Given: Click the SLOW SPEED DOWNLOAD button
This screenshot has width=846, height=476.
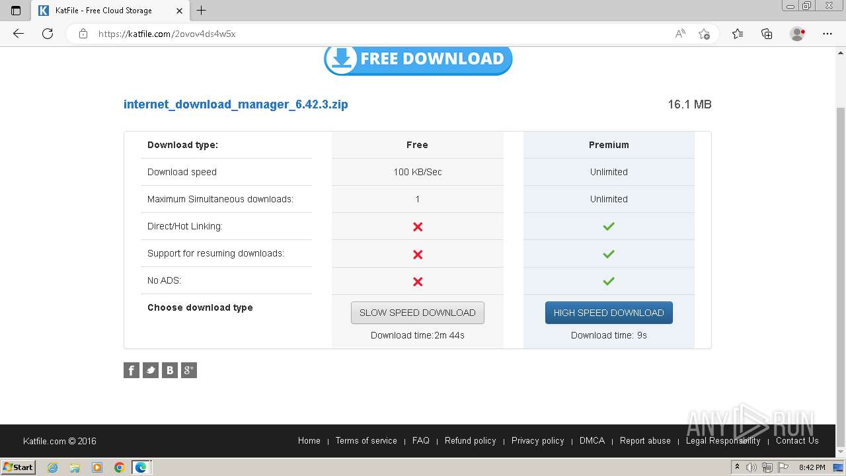Looking at the screenshot, I should pos(418,313).
